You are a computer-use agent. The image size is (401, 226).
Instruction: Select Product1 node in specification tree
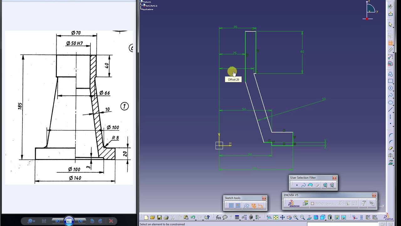(x=147, y=2)
